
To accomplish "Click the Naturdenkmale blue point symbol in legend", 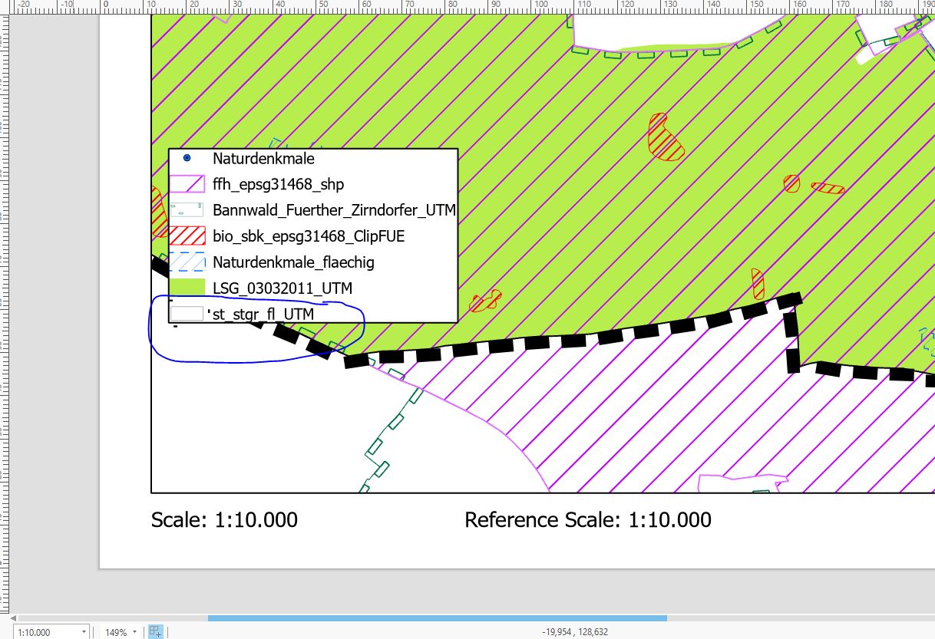I will pyautogui.click(x=187, y=158).
